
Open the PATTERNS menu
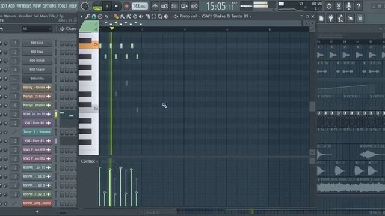24,6
